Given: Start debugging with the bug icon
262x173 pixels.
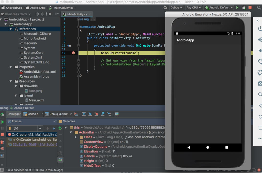Looking at the screenshot, I should [244, 7].
